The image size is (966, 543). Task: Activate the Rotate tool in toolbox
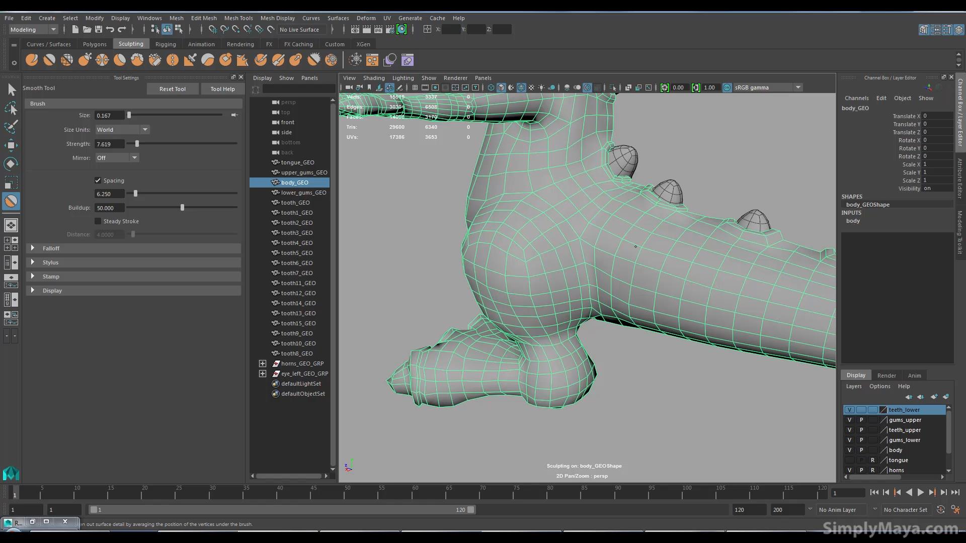click(x=12, y=164)
